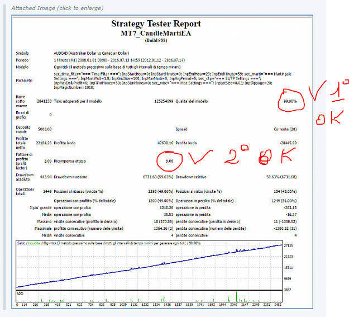
Task: Click the 'Strategy Tester Report' heading
Action: pyautogui.click(x=156, y=23)
